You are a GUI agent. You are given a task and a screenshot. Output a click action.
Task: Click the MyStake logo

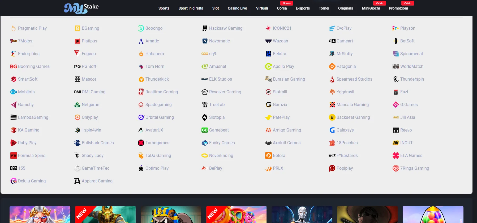81,8
